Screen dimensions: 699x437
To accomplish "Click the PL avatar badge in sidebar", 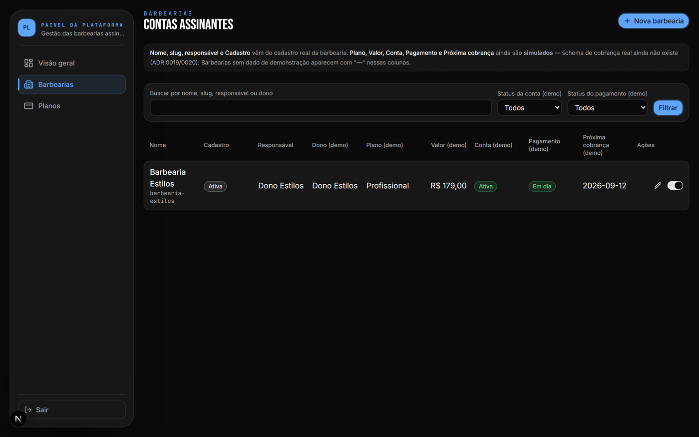I will (26, 27).
